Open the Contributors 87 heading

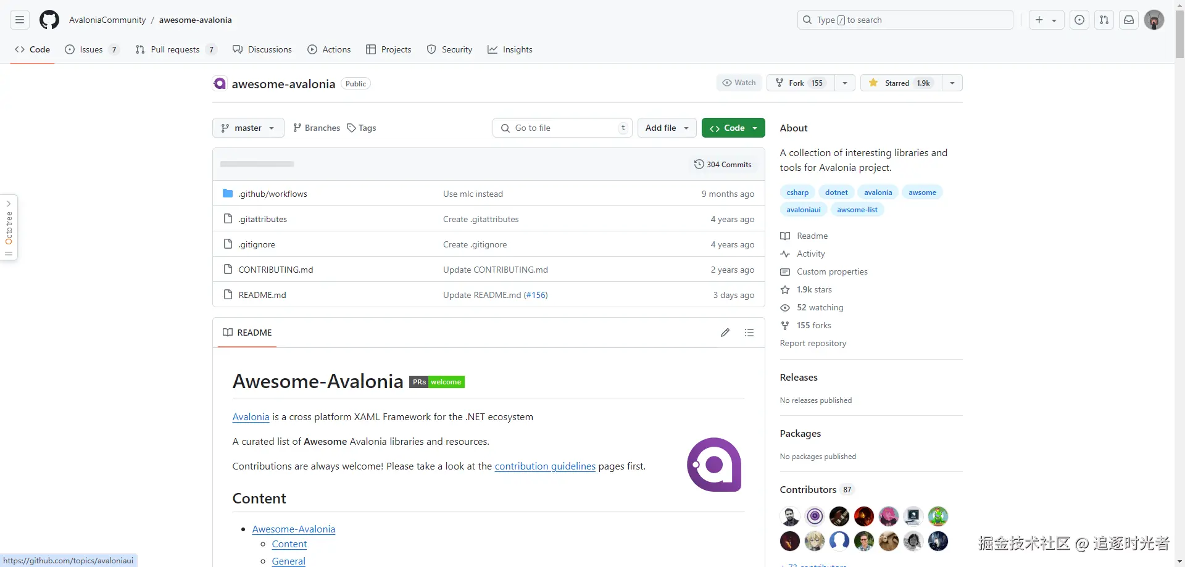pyautogui.click(x=817, y=489)
